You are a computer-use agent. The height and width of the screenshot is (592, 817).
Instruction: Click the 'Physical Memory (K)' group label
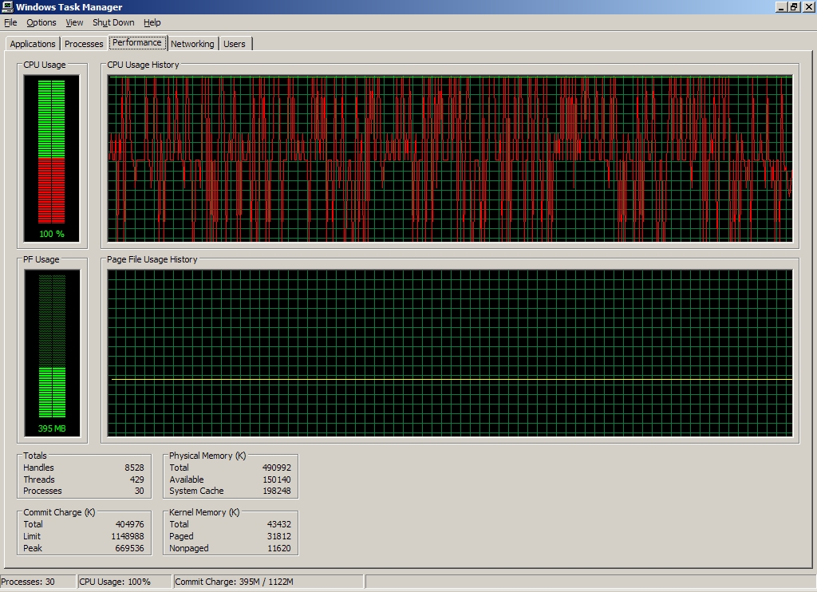[x=207, y=456]
